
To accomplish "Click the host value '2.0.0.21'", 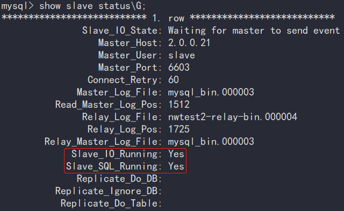I will [189, 43].
